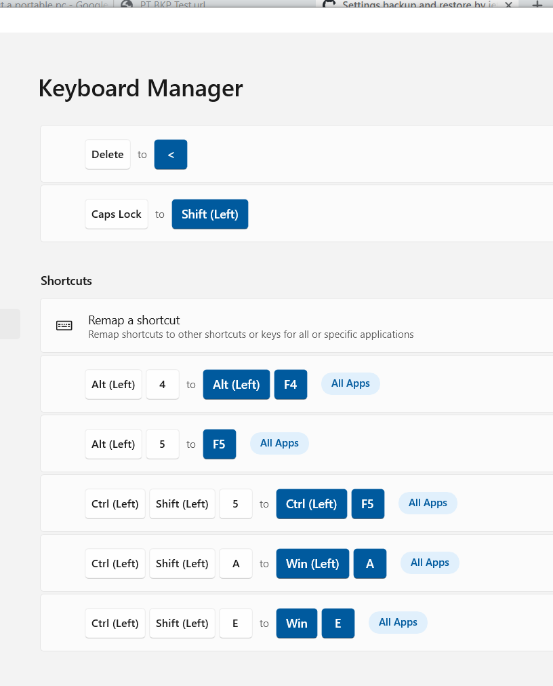Open the Remap a shortcut card
This screenshot has width=553, height=686.
[x=297, y=326]
